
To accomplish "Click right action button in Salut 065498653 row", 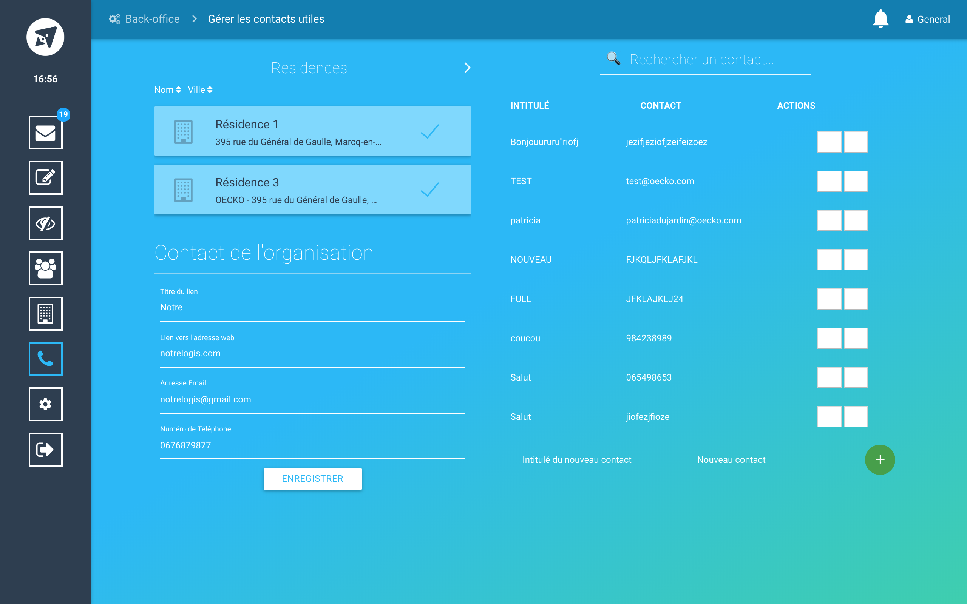I will click(856, 377).
